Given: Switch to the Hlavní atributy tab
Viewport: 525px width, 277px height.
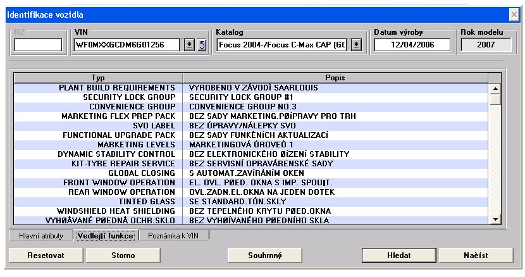Looking at the screenshot, I should point(40,236).
